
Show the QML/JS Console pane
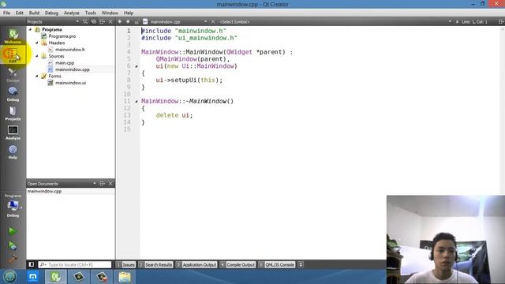277,265
